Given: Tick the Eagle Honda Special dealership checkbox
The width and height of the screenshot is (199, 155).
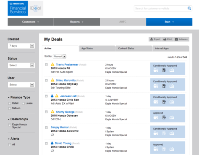Looking at the screenshot, I should [x=9, y=125].
